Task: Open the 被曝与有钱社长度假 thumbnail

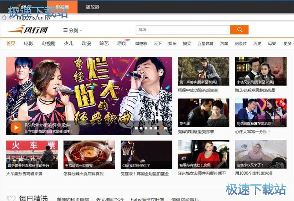Action: [x=203, y=154]
